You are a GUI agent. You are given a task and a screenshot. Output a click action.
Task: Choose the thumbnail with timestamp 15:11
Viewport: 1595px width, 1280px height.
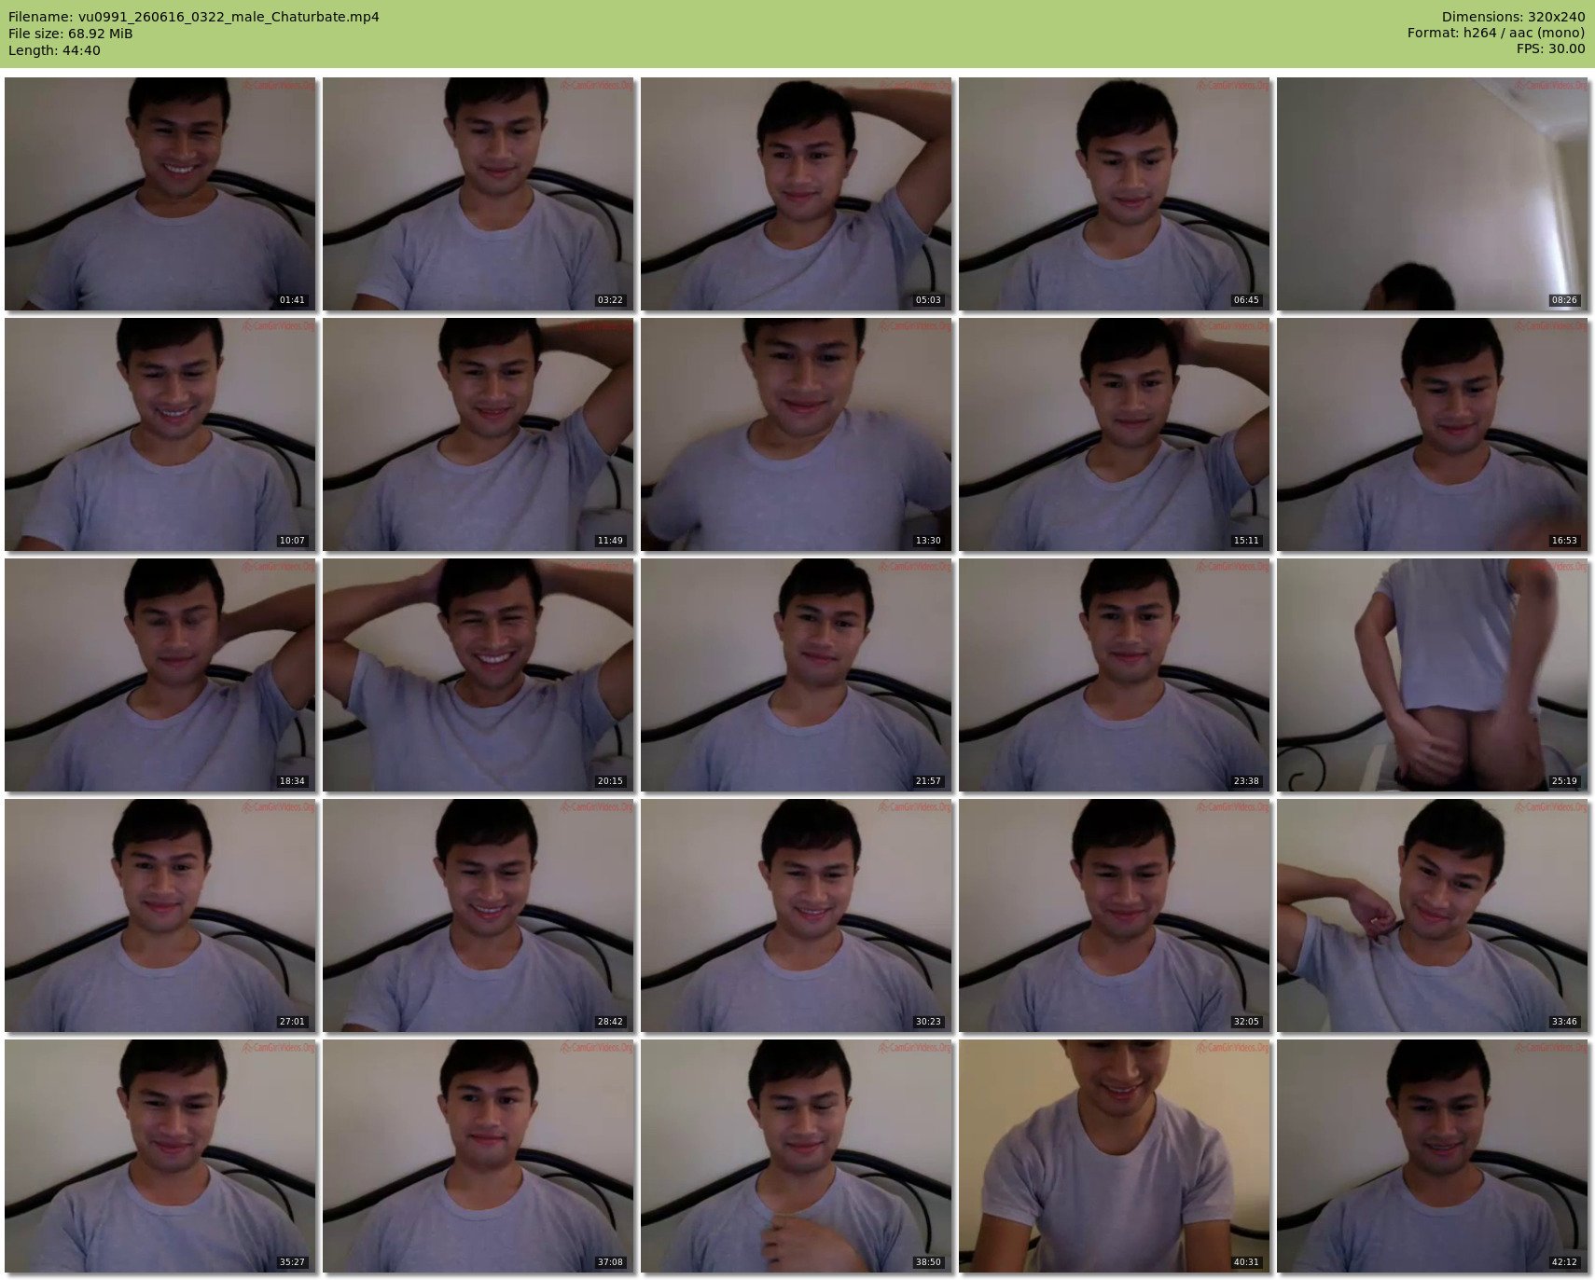1115,434
